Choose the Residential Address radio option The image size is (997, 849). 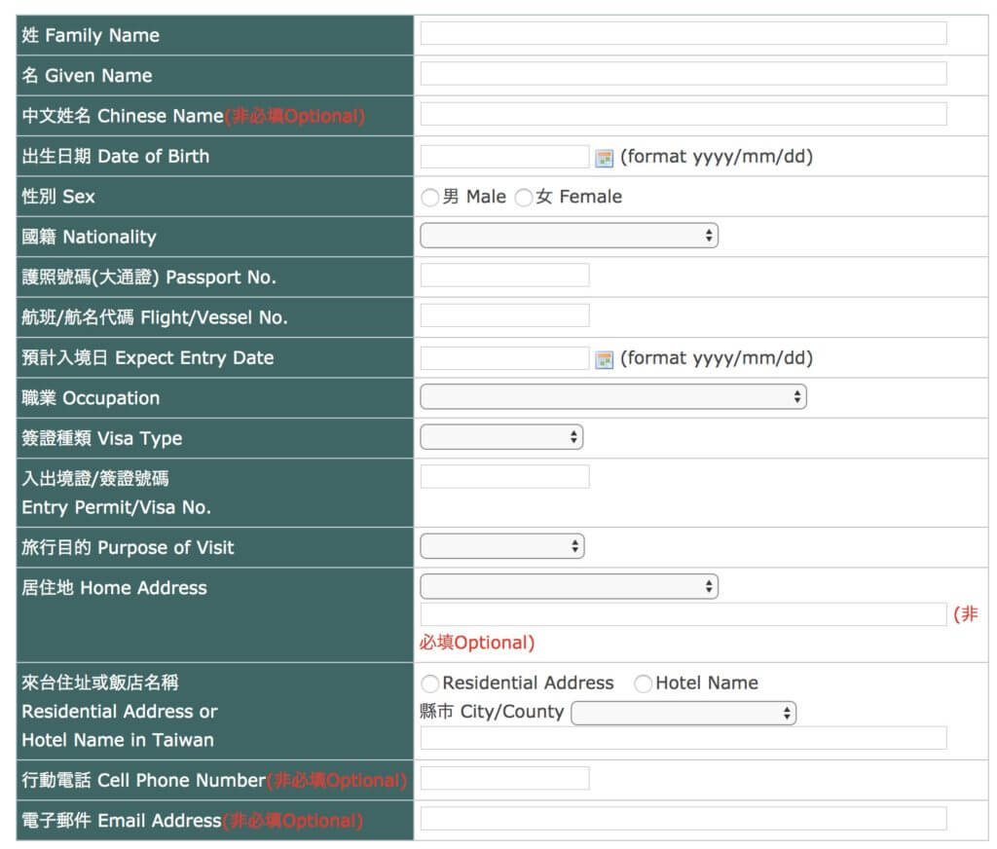(x=429, y=684)
